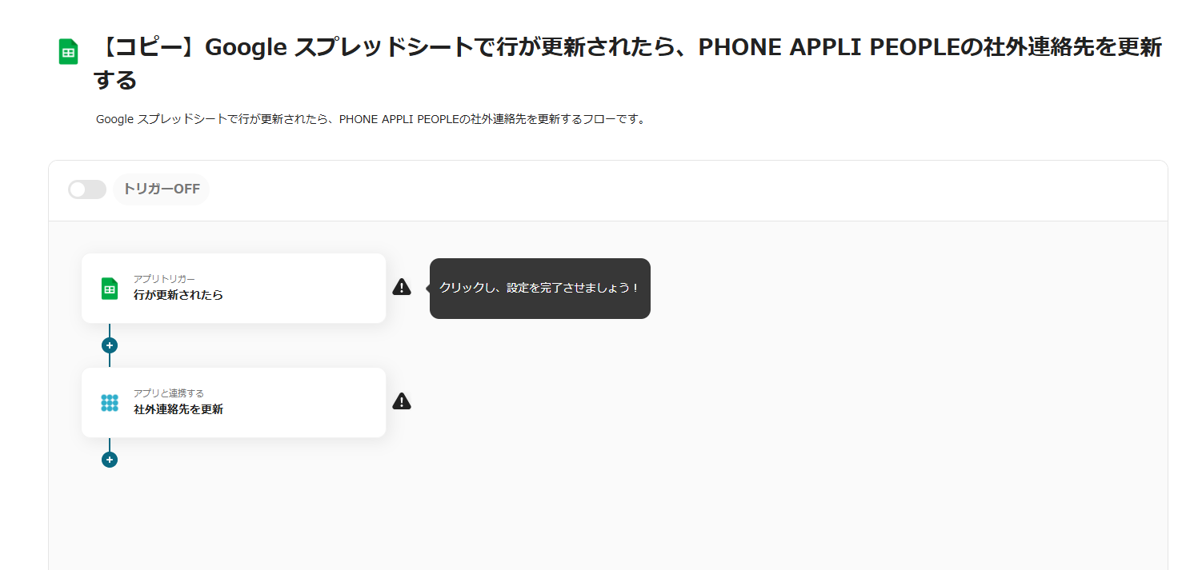Click the warning triangle next to 社外連絡先を更新
The image size is (1178, 570).
coord(402,401)
